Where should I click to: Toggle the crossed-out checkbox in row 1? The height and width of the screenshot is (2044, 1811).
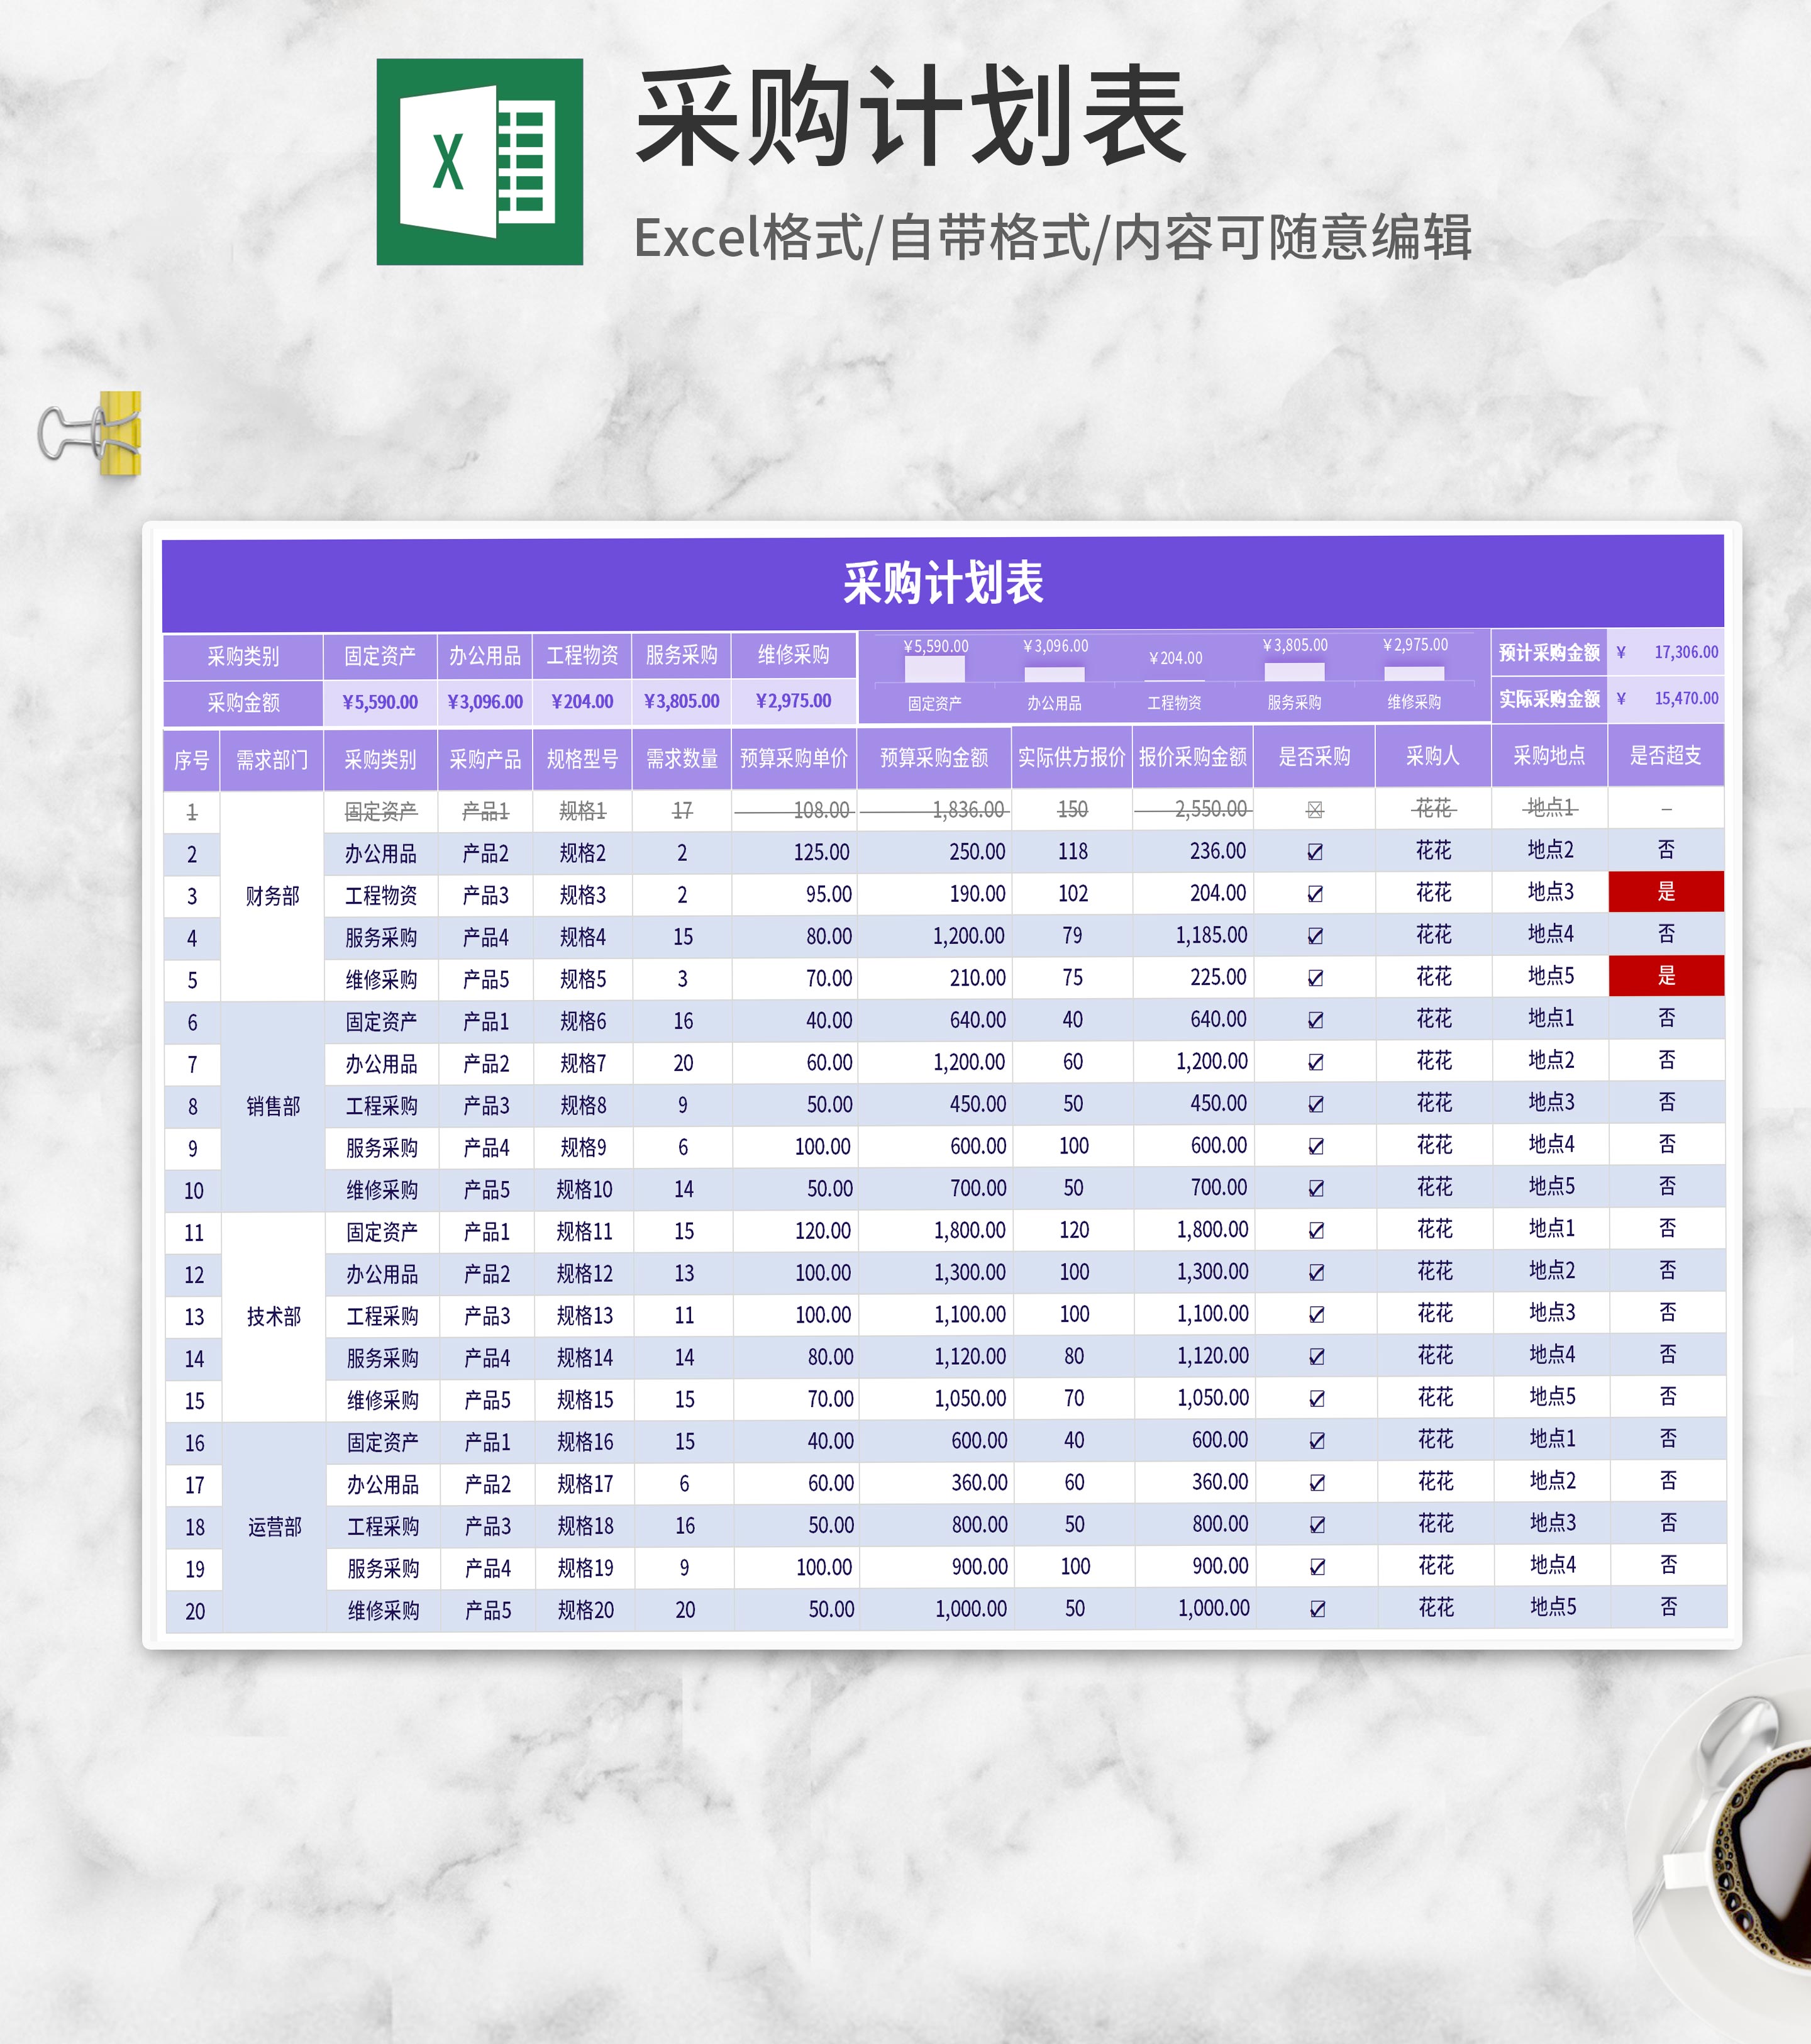[1315, 810]
